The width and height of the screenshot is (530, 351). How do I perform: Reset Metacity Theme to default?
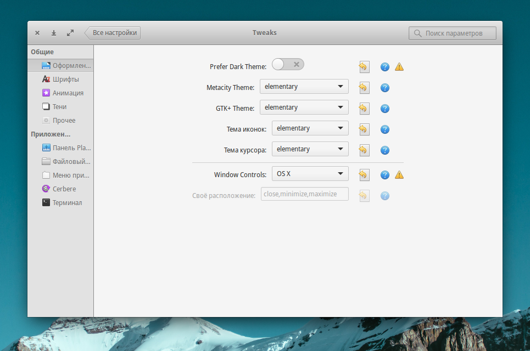364,88
